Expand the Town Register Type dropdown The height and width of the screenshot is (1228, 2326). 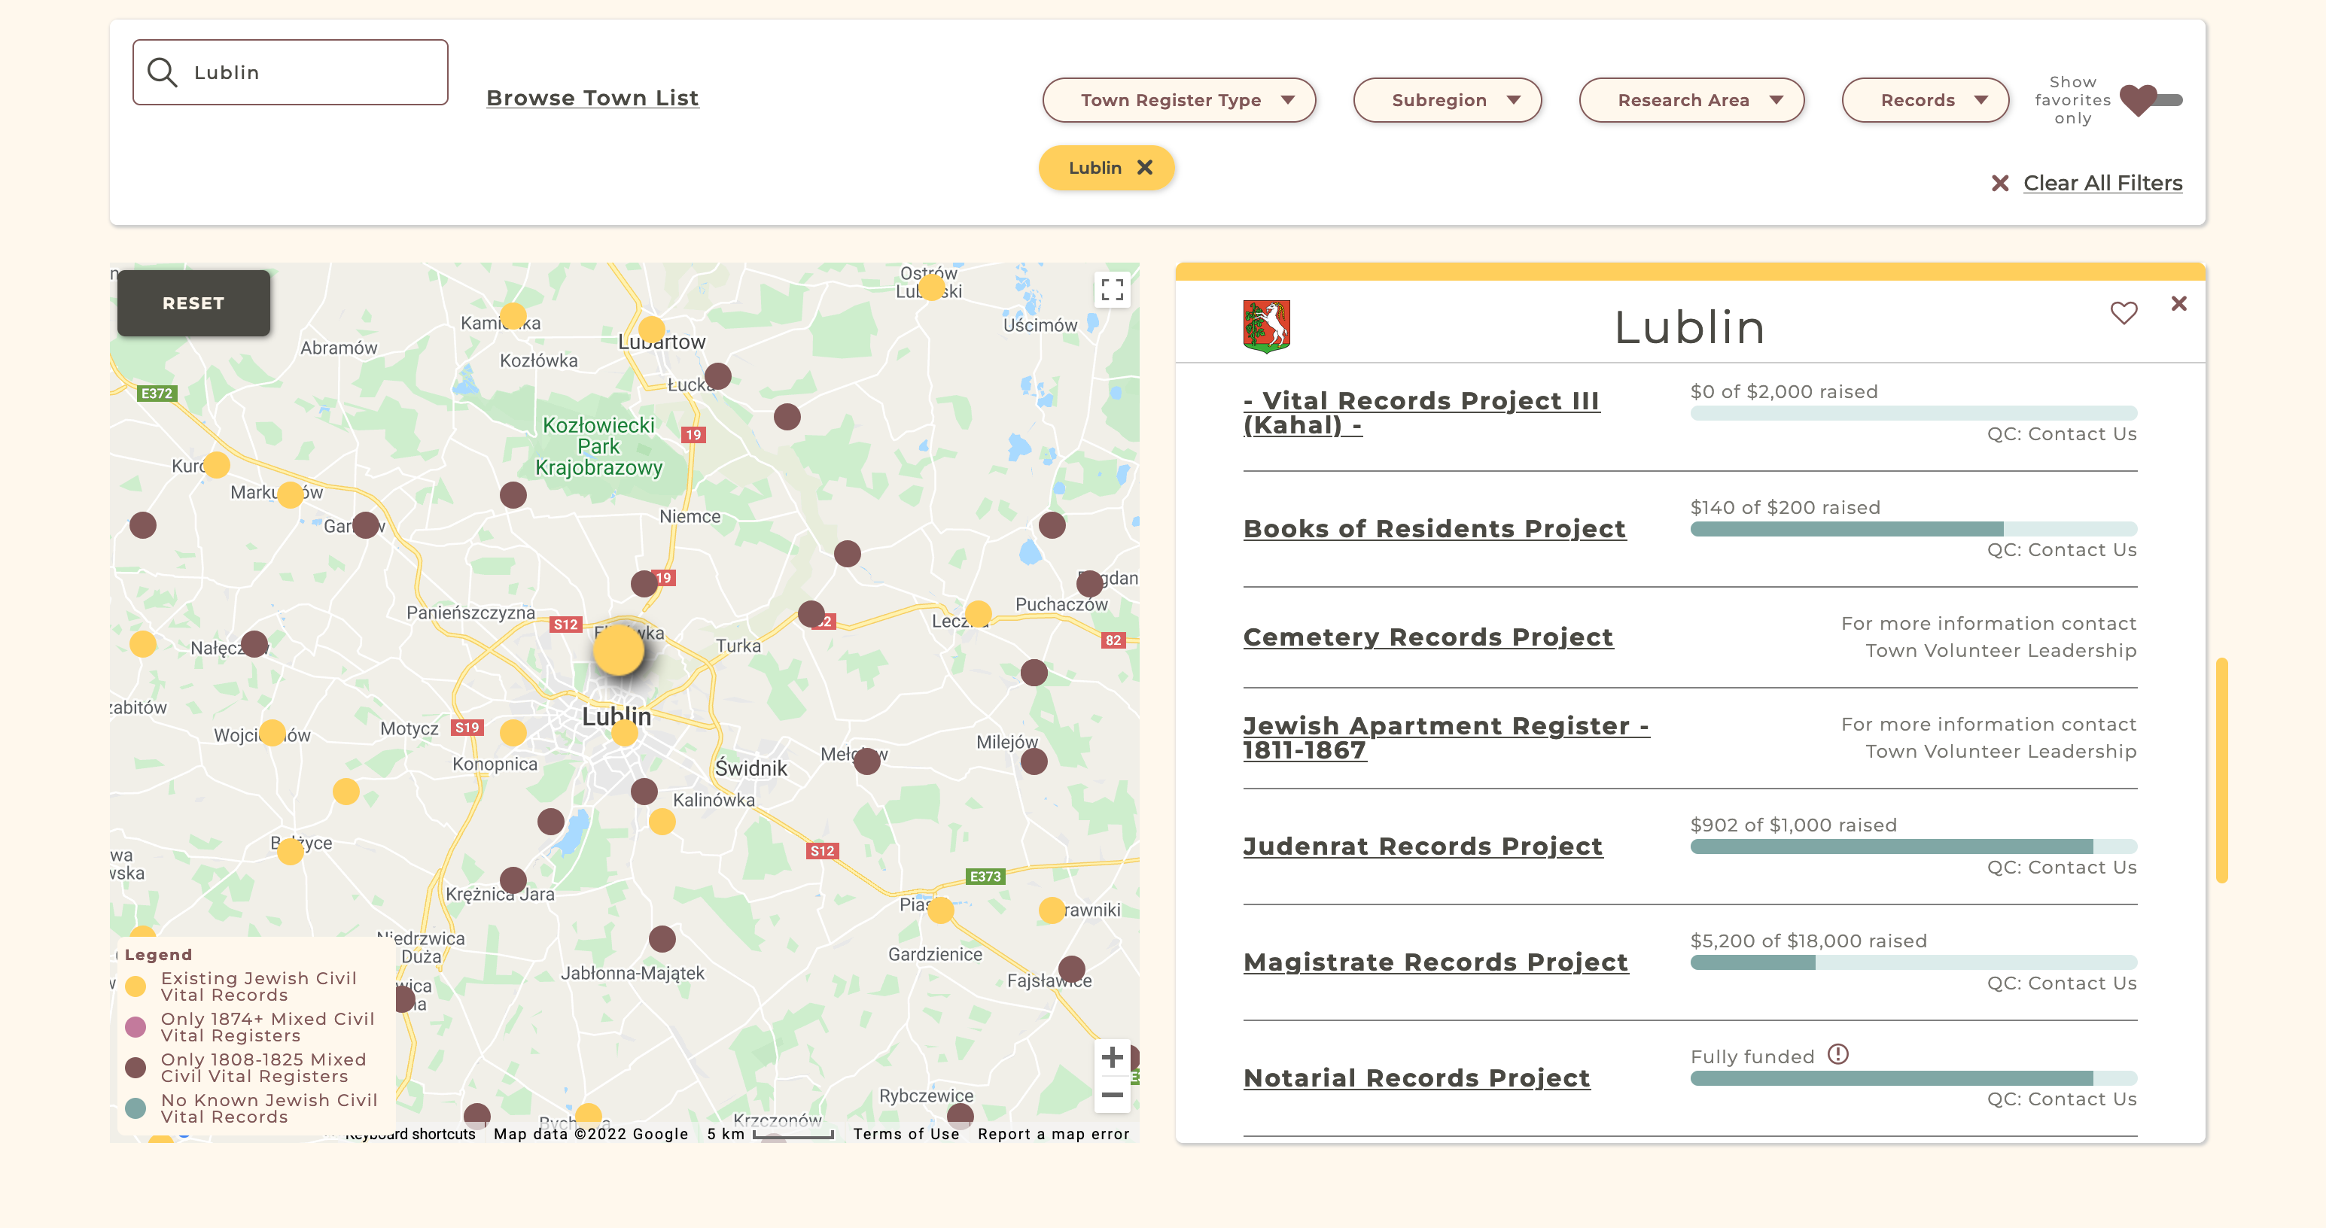(x=1178, y=100)
